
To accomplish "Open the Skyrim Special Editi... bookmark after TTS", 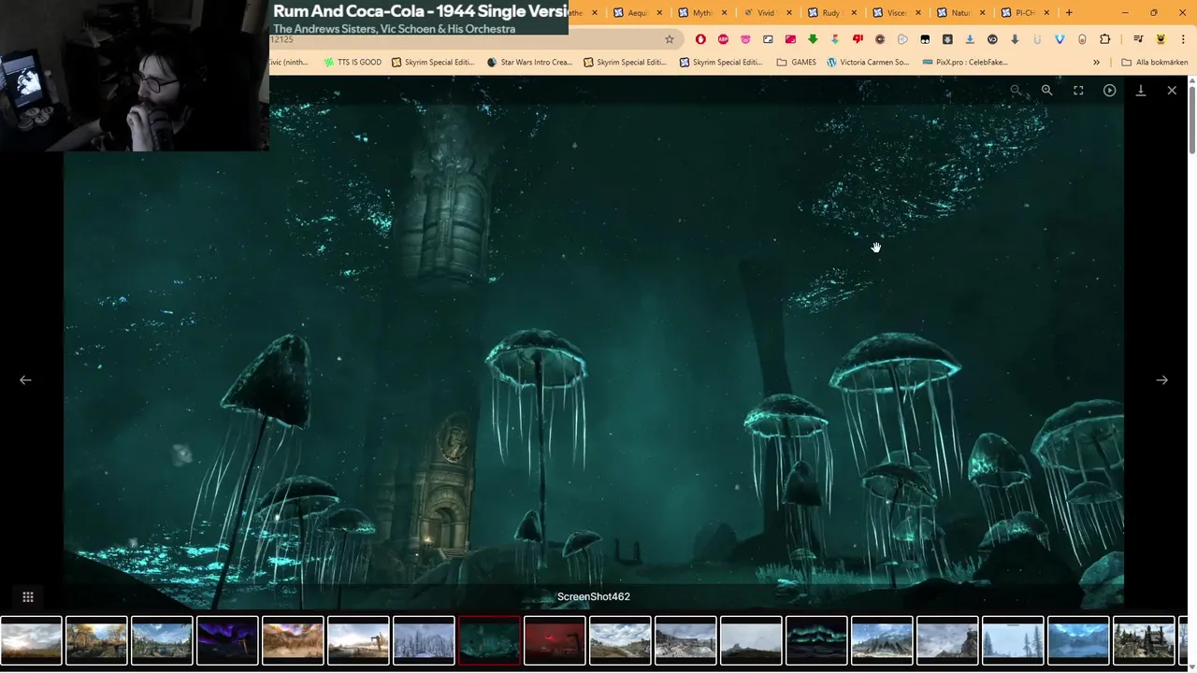I will click(x=433, y=62).
